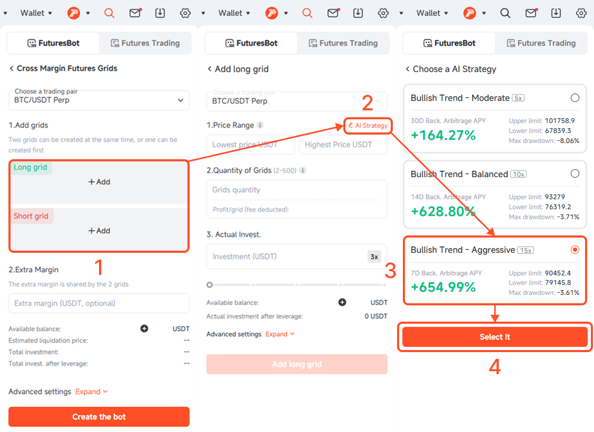The width and height of the screenshot is (594, 432).
Task: Click search icon above Choose a AI Strategy panel
Action: [x=506, y=13]
